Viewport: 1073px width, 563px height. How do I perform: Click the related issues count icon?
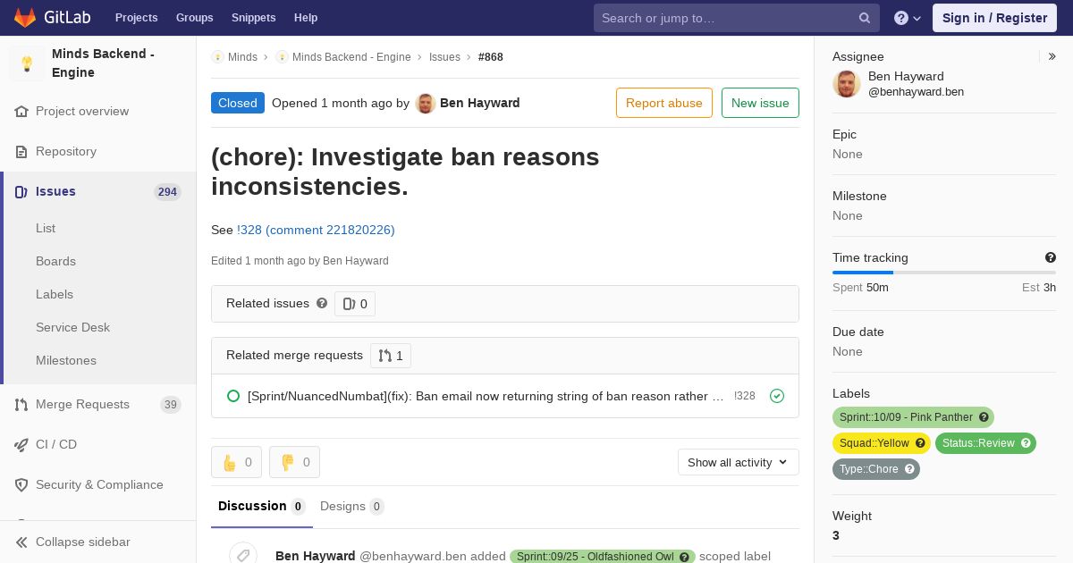point(350,304)
